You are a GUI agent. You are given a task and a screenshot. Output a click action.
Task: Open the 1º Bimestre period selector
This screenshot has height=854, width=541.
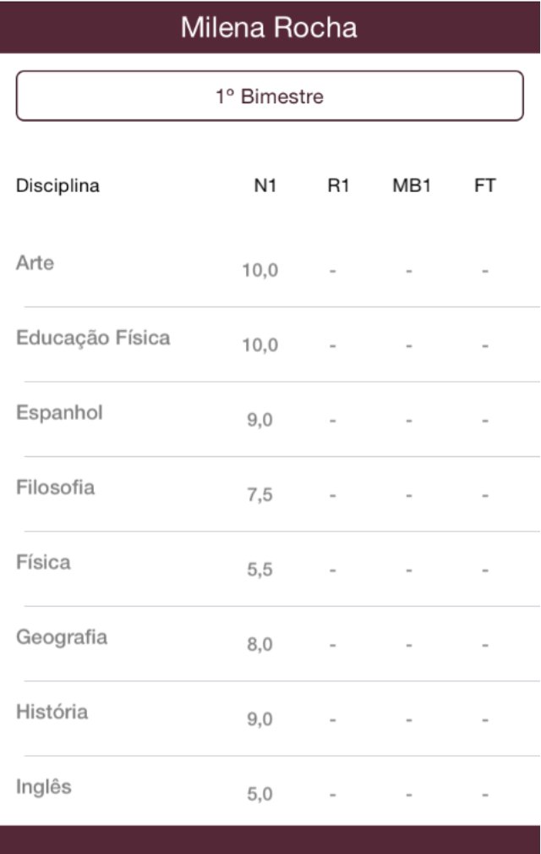(270, 96)
